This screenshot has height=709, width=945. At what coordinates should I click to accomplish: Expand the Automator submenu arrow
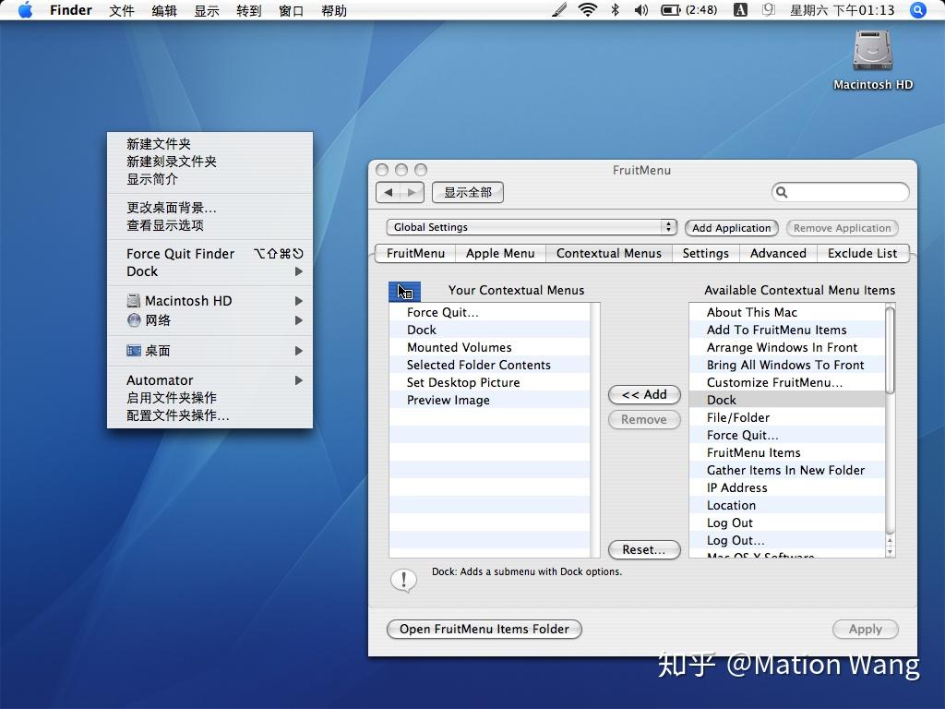coord(298,380)
